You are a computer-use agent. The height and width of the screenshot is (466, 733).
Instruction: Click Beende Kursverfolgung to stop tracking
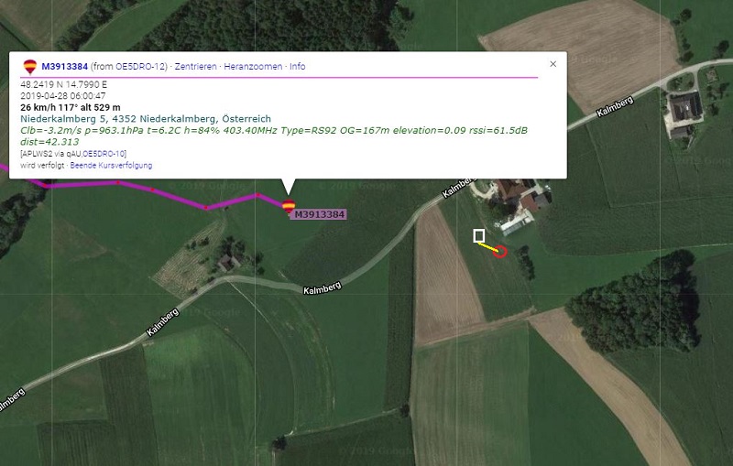pyautogui.click(x=111, y=166)
